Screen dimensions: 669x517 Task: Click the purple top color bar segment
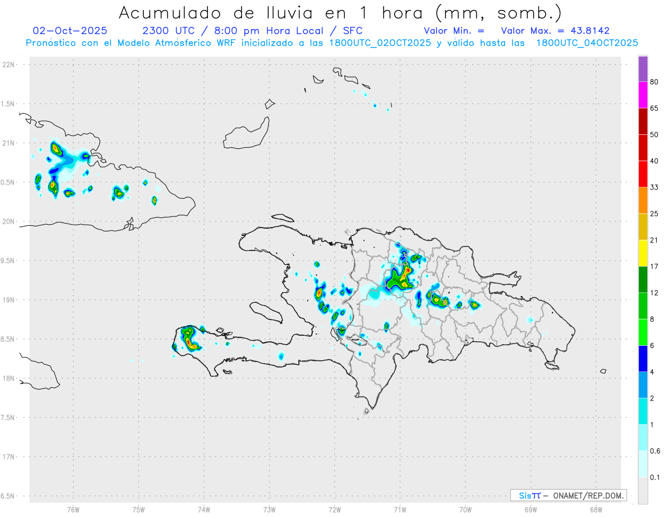643,69
